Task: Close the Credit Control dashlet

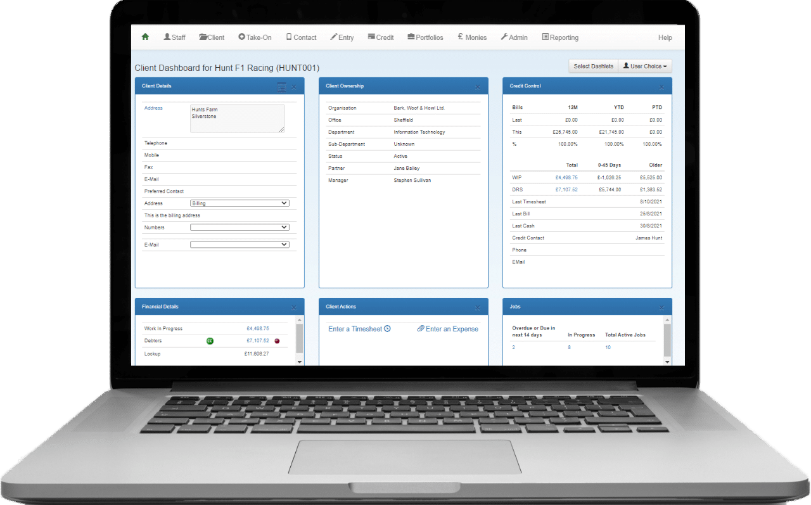Action: point(661,87)
